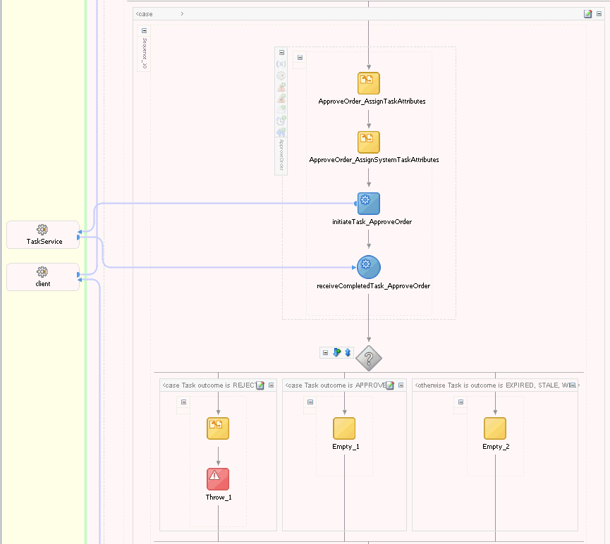Click the Throw_1 activity in the REJECT branch
The width and height of the screenshot is (610, 544).
click(217, 478)
